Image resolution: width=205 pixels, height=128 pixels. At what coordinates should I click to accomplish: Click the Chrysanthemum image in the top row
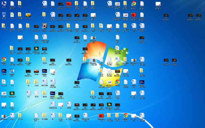tap(69, 4)
